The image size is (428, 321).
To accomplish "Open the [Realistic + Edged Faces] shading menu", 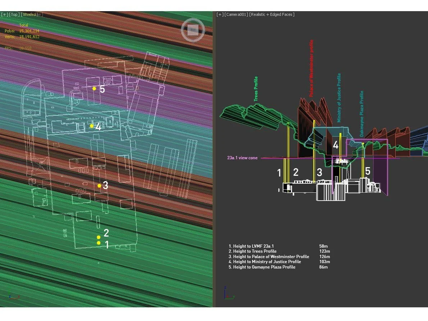I will click(x=272, y=14).
